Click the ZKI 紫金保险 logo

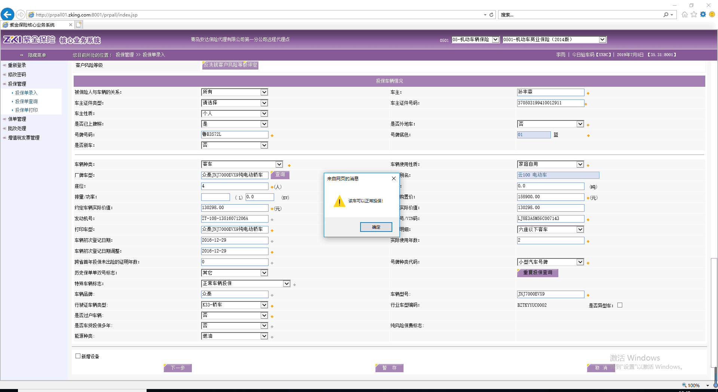[x=29, y=40]
